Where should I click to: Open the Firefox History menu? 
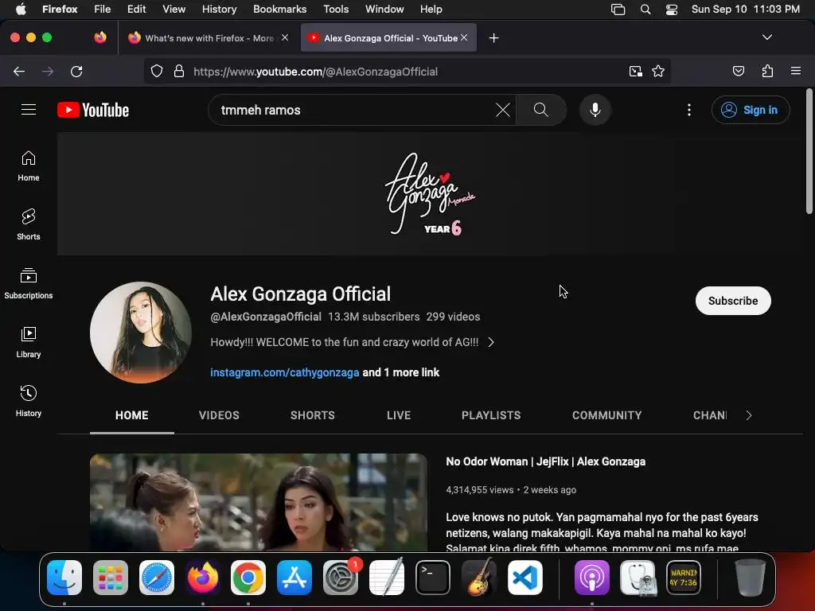click(x=219, y=10)
